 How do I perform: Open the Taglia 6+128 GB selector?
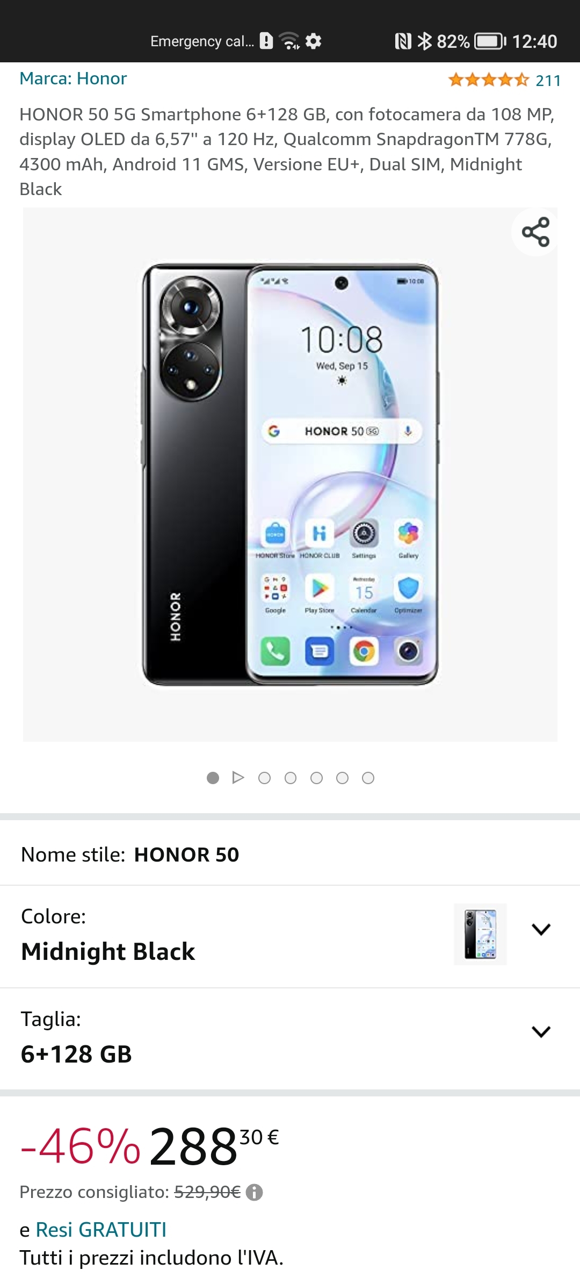pos(290,1038)
